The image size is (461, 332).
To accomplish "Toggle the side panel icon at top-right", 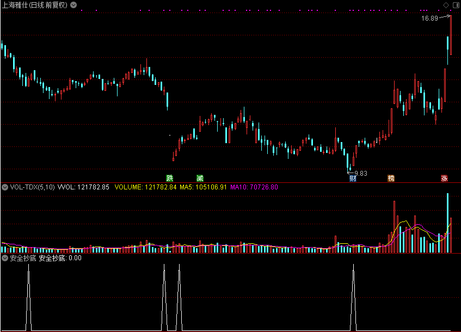I will coord(456,5).
